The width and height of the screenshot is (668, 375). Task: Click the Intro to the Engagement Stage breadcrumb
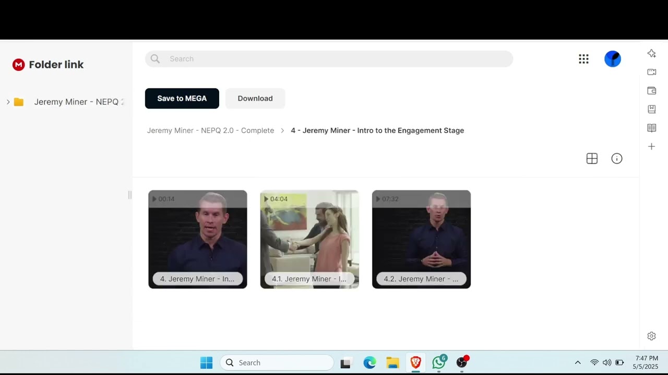pos(377,131)
